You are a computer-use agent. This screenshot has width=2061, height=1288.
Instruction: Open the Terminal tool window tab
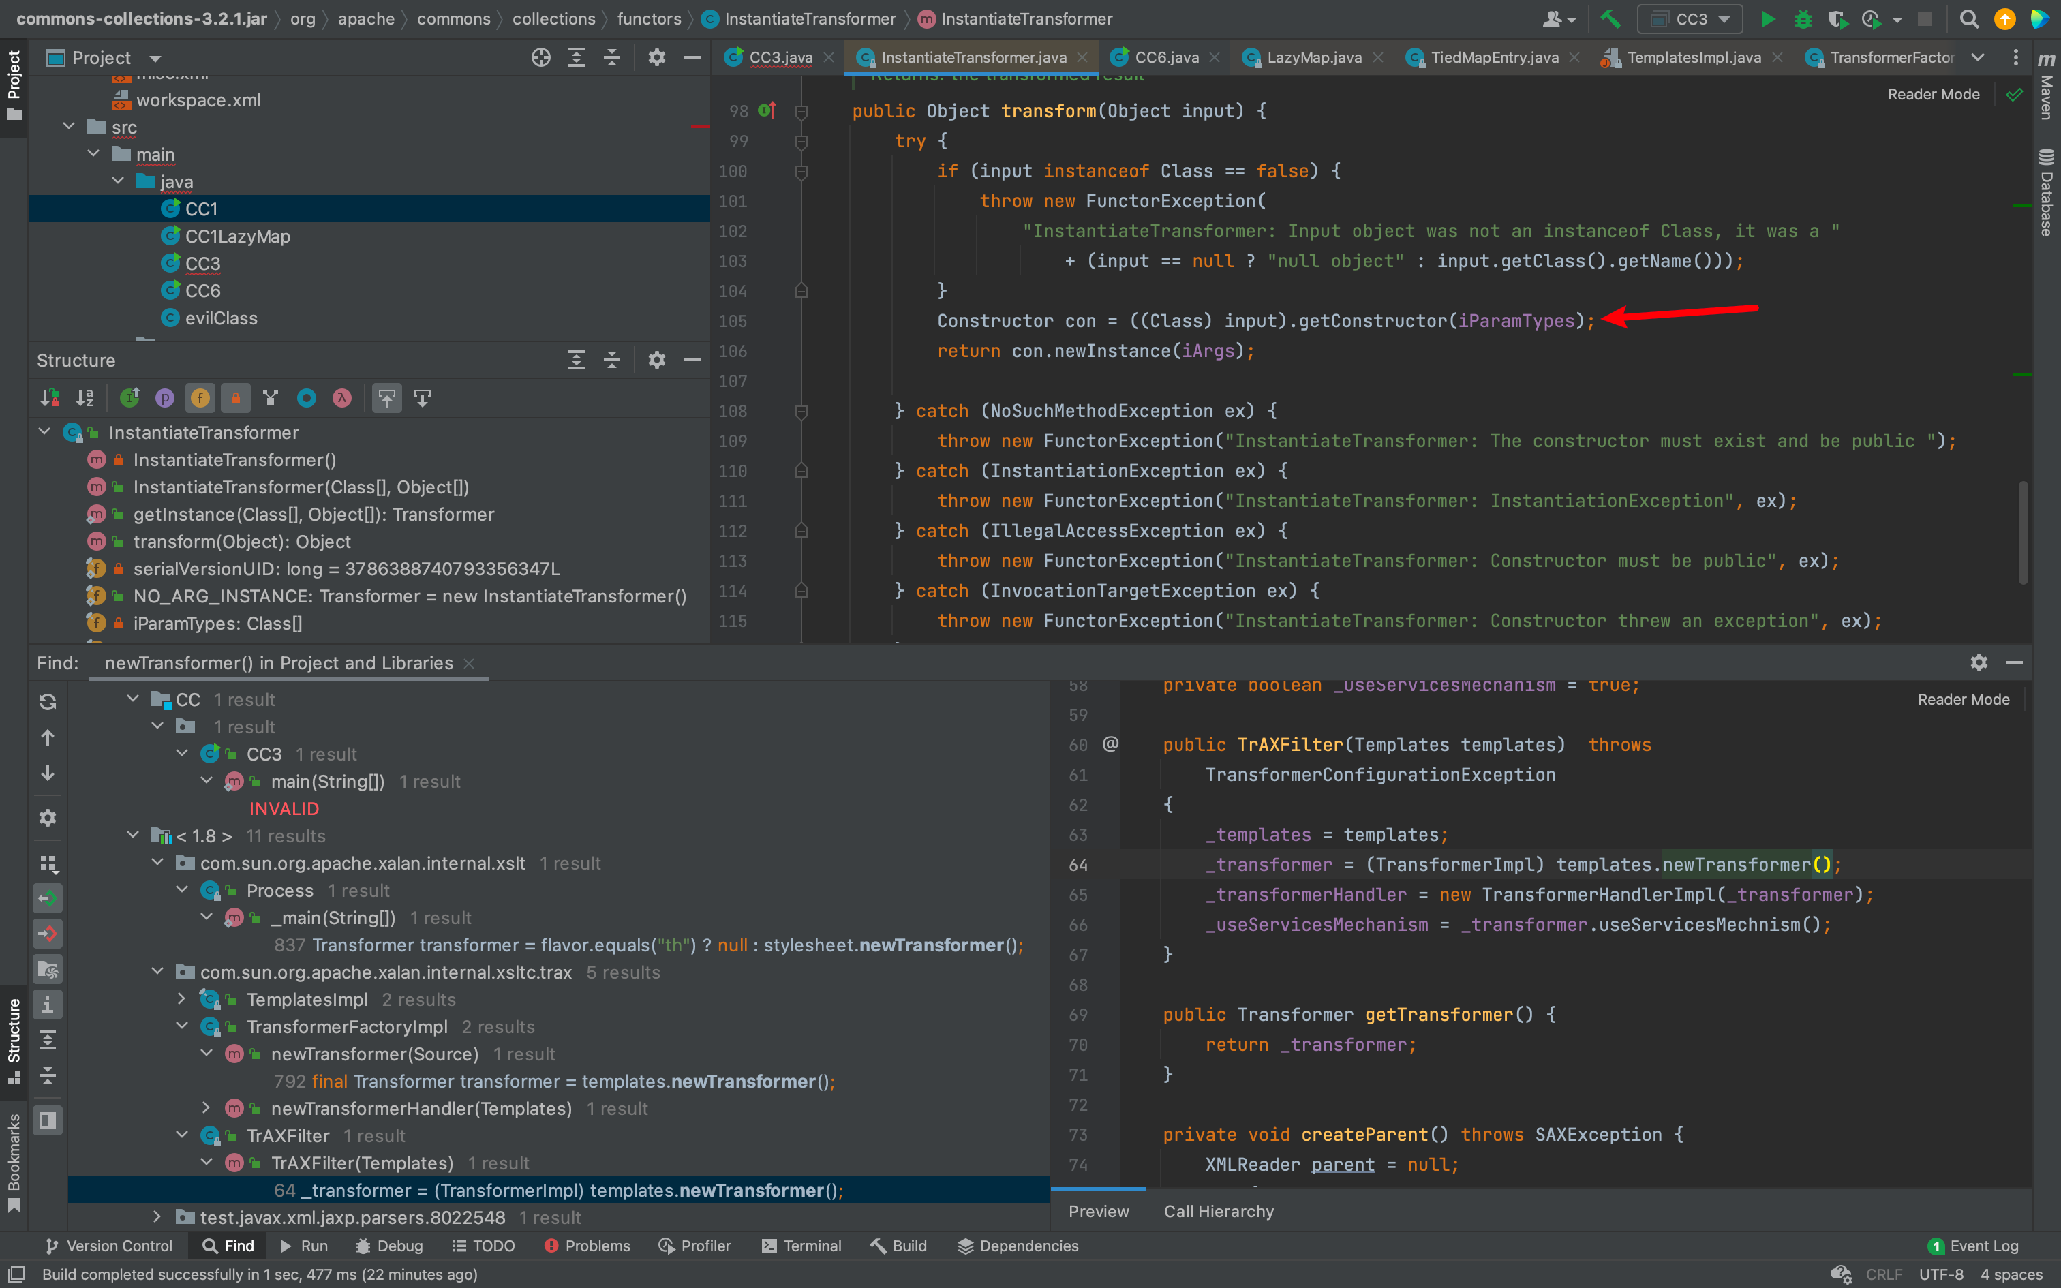point(801,1246)
